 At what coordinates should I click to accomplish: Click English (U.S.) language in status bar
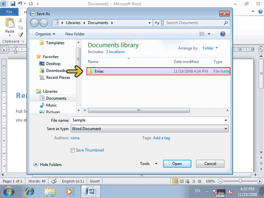click(x=73, y=181)
